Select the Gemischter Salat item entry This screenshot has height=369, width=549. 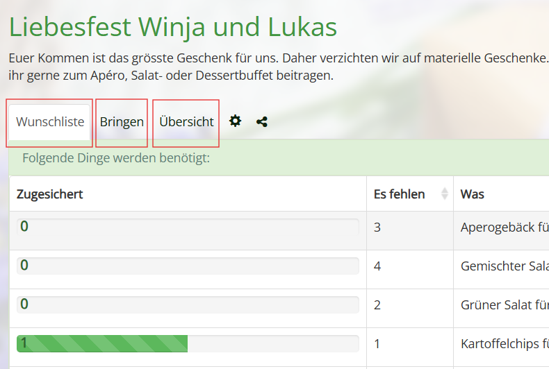[x=504, y=266]
